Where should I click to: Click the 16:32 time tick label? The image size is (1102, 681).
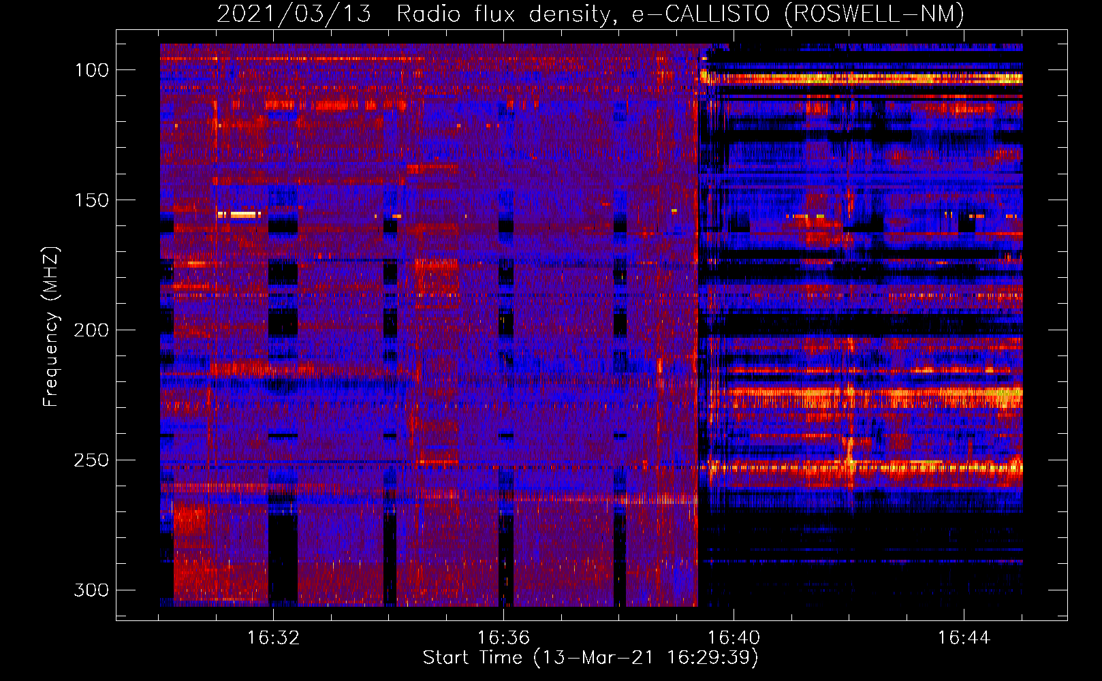click(273, 638)
